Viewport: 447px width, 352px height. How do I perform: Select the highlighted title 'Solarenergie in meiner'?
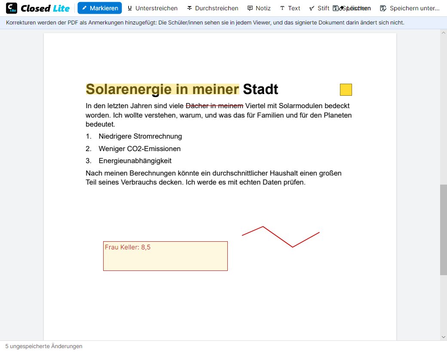pos(162,89)
